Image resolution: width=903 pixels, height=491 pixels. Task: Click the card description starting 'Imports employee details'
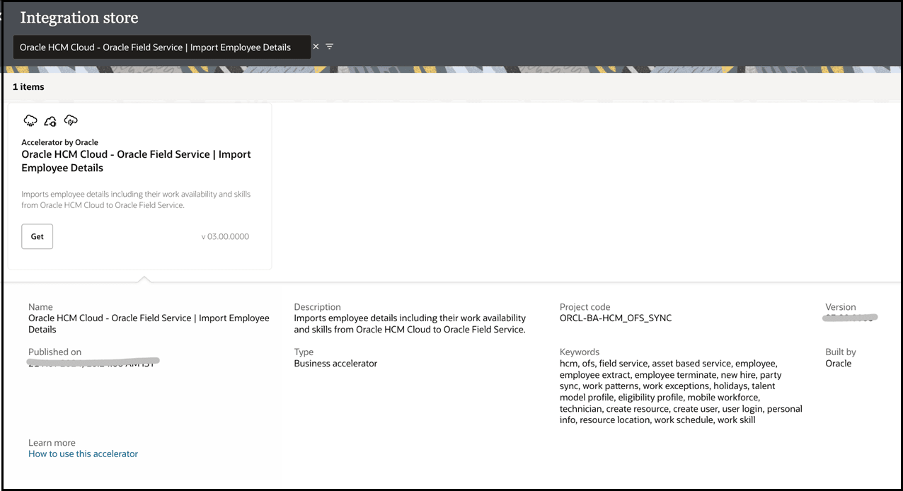coord(136,200)
